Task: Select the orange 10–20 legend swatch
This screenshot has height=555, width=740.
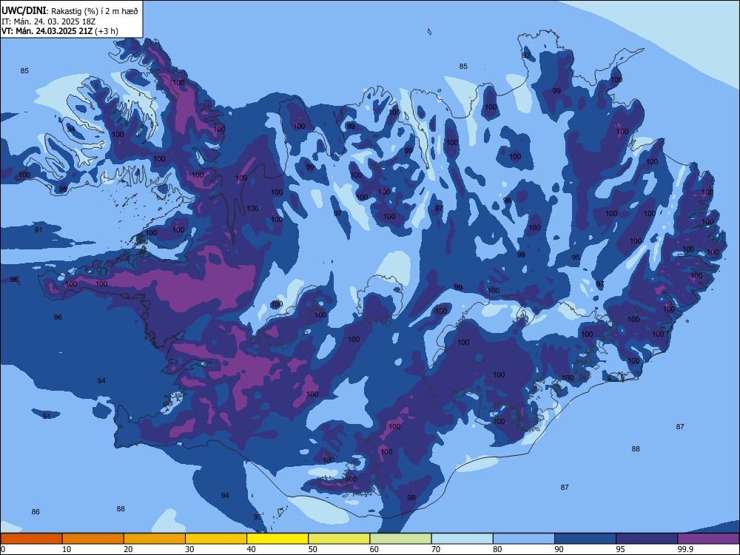Action: pyautogui.click(x=93, y=539)
